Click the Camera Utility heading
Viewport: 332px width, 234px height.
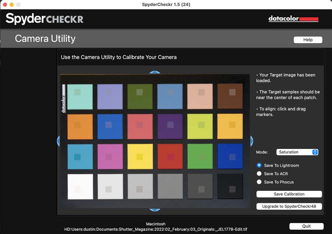click(45, 39)
